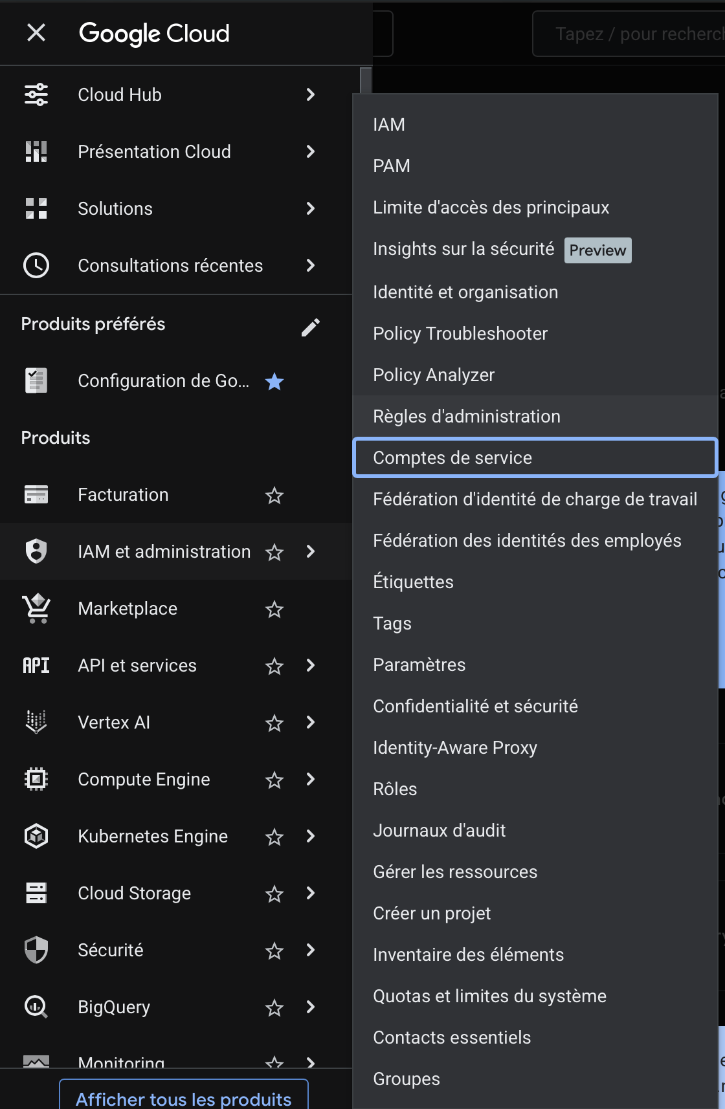Click the Cloud Hub sliders icon
725x1109 pixels.
tap(36, 94)
